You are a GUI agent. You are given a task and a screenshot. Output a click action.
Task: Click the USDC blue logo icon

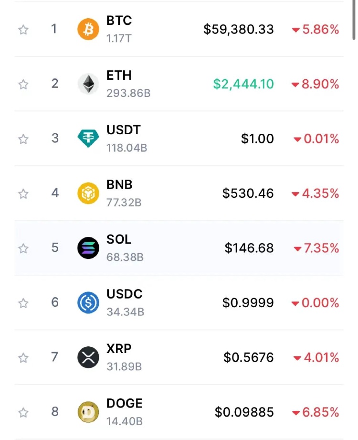click(88, 303)
